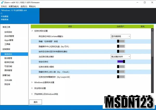Select the Windows 10 专业教育版 x64 image tile
The width and height of the screenshot is (156, 110).
pyautogui.click(x=20, y=16)
